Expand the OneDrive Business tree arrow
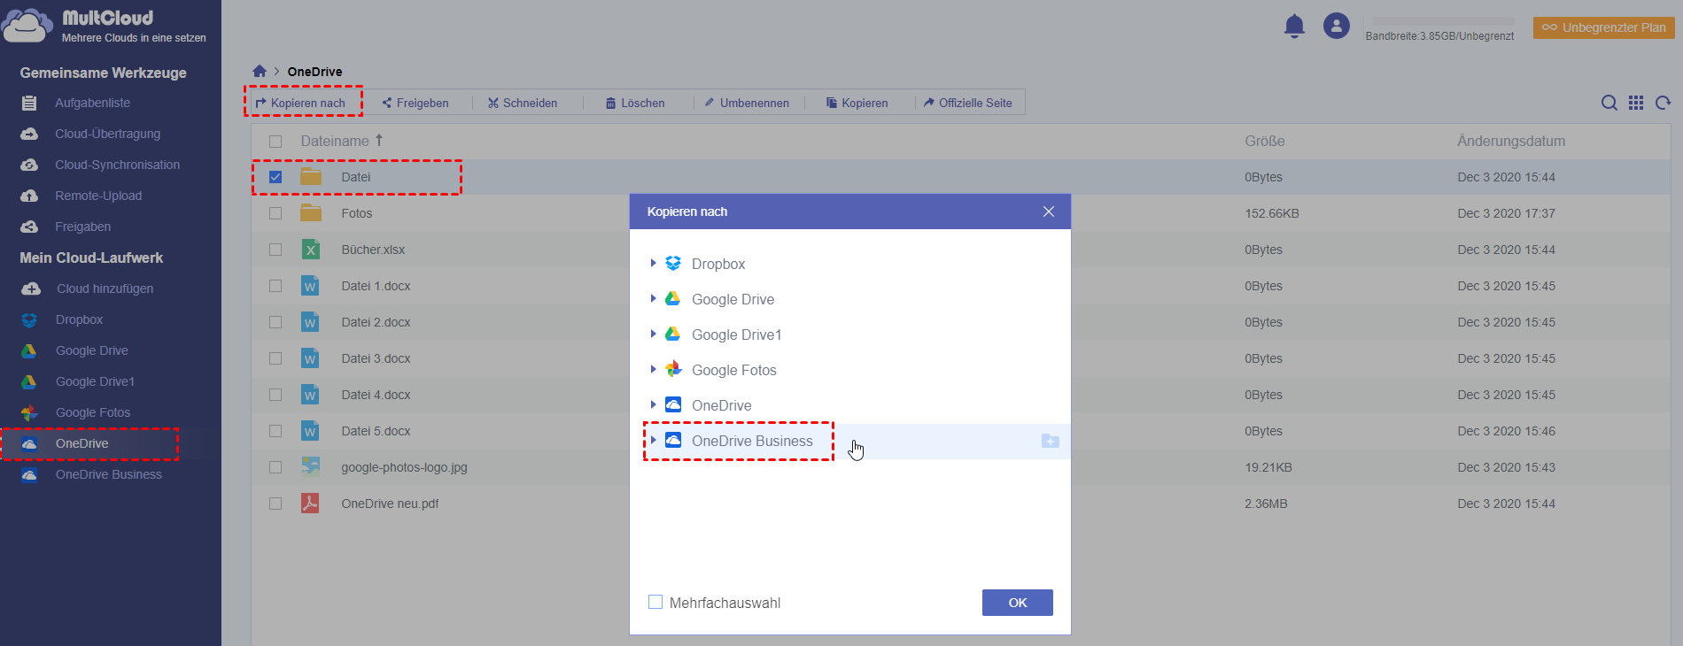Image resolution: width=1683 pixels, height=646 pixels. tap(653, 440)
